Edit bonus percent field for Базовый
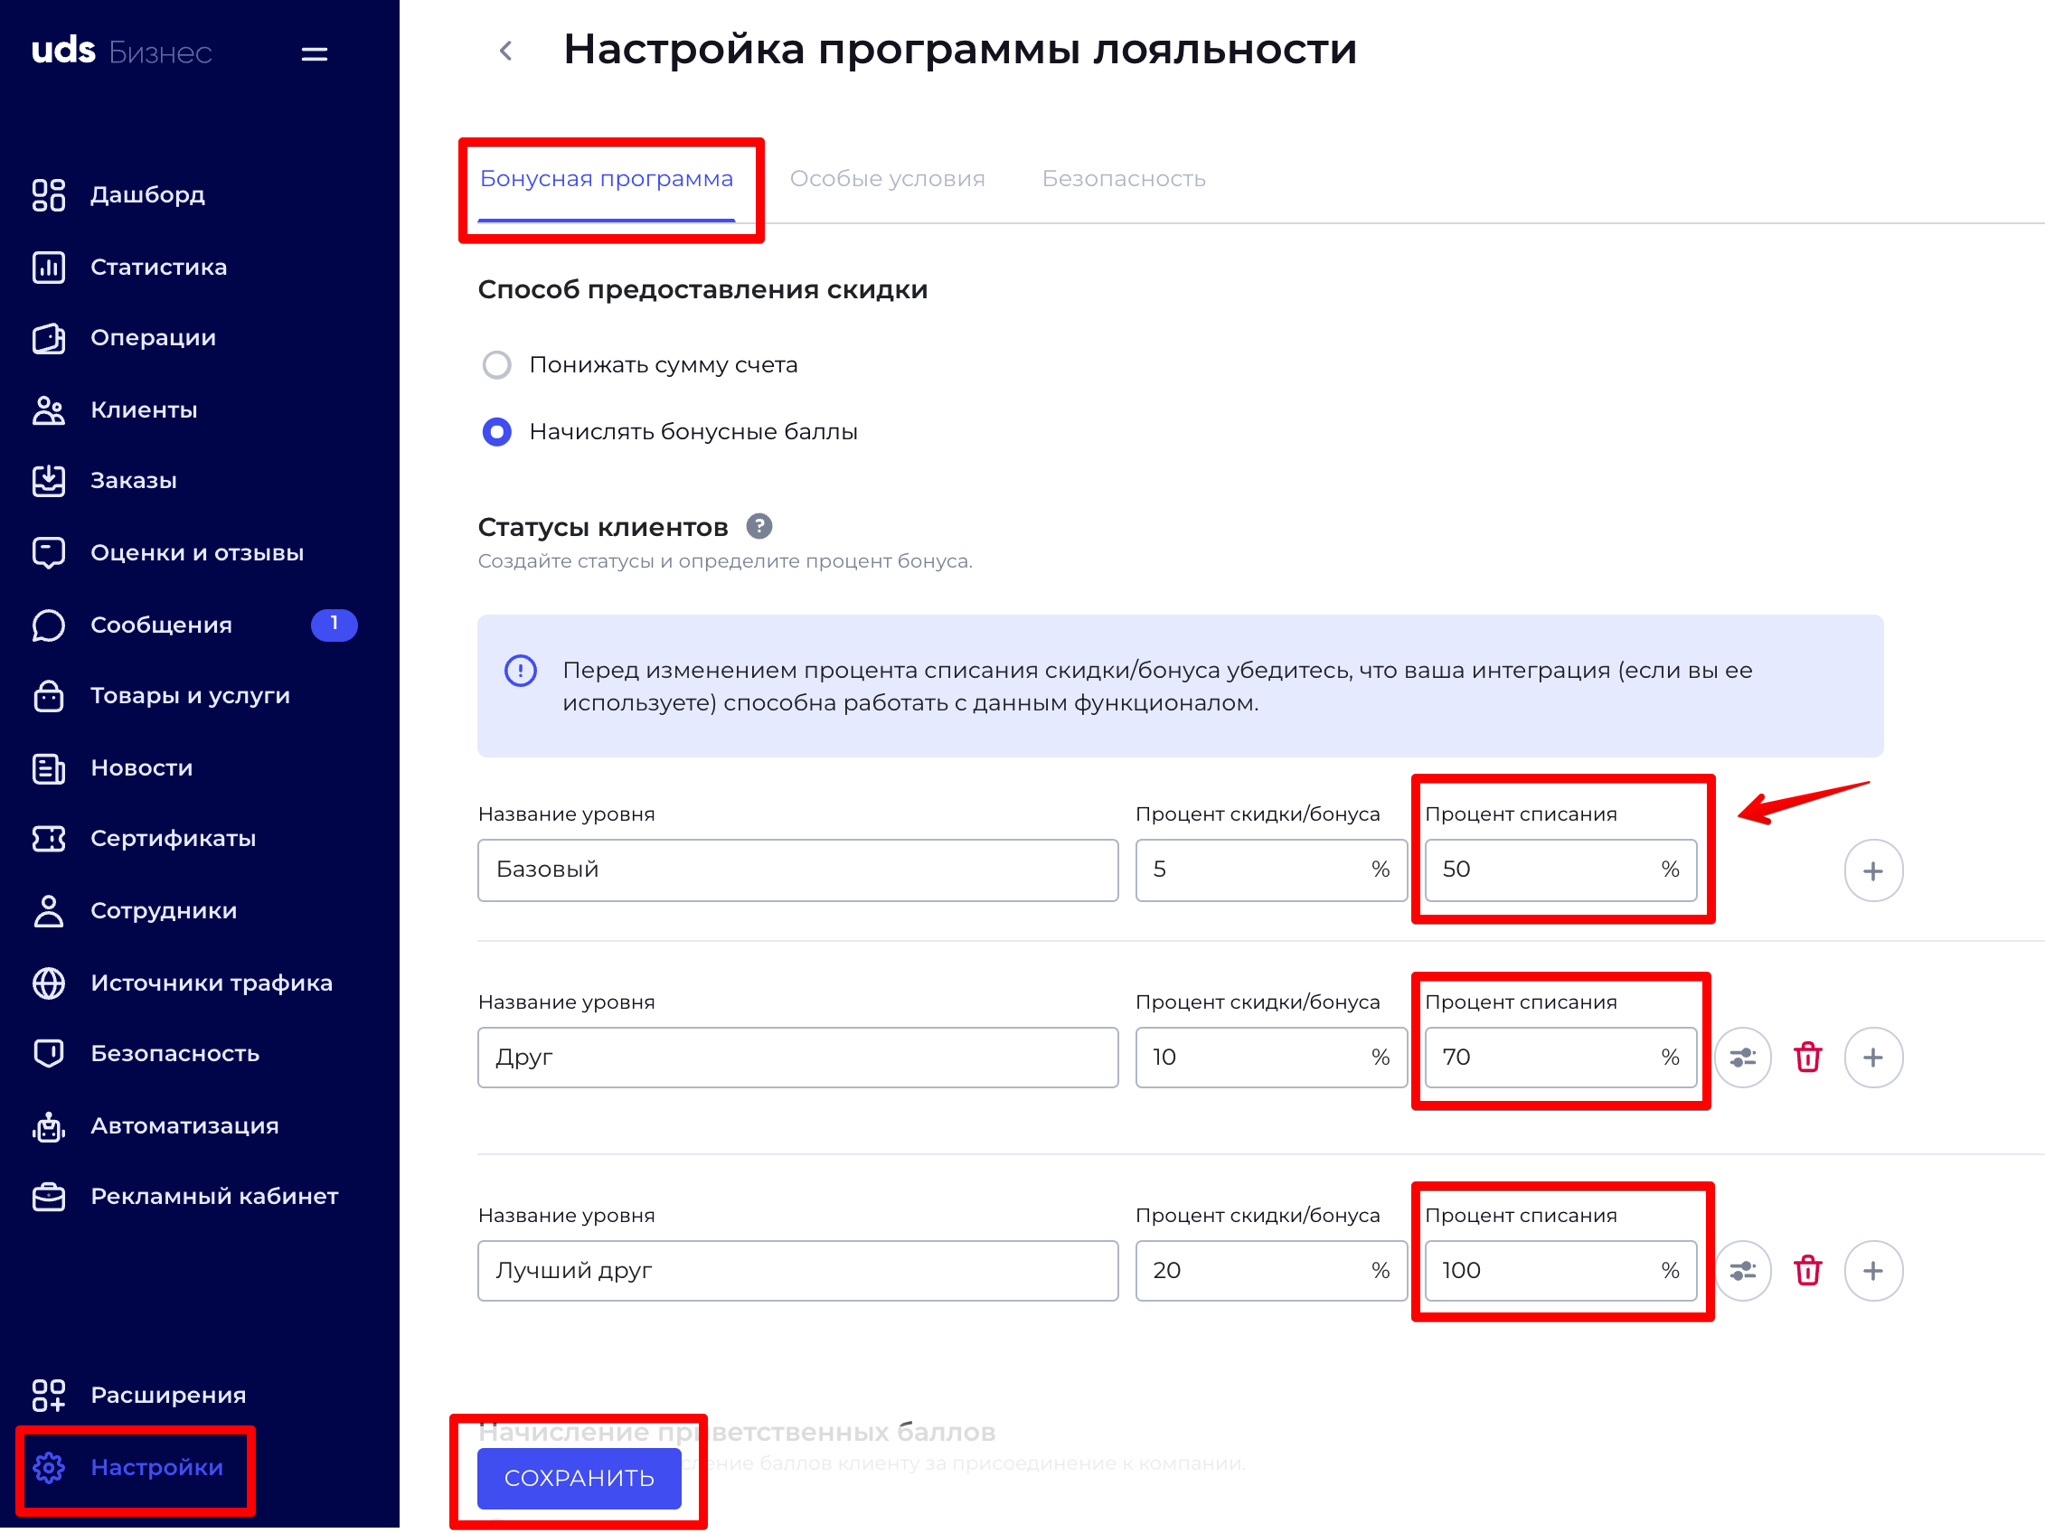 (x=1271, y=870)
